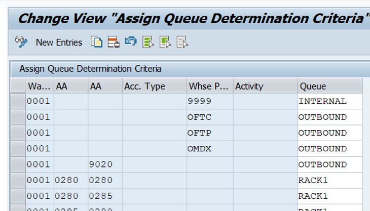
Task: Select the row with process type OMDX
Action: pyautogui.click(x=18, y=149)
